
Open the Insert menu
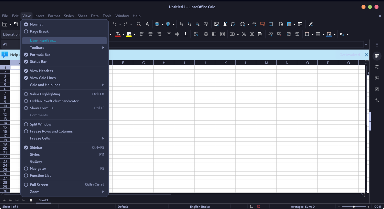click(39, 16)
